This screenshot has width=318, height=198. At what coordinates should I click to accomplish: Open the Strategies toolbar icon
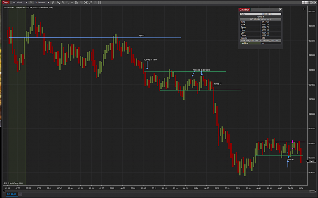[91, 2]
